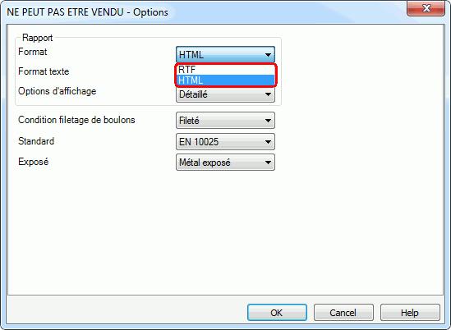Choose the highlighted HTML list option

(225, 80)
